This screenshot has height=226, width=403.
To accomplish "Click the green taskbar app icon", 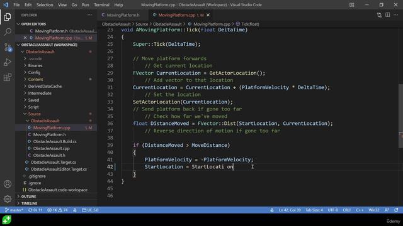I will 7,220.
